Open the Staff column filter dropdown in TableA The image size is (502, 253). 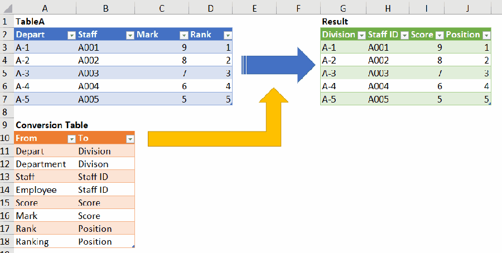click(129, 35)
